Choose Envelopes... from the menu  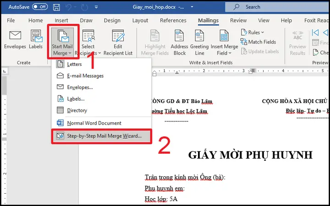101,87
